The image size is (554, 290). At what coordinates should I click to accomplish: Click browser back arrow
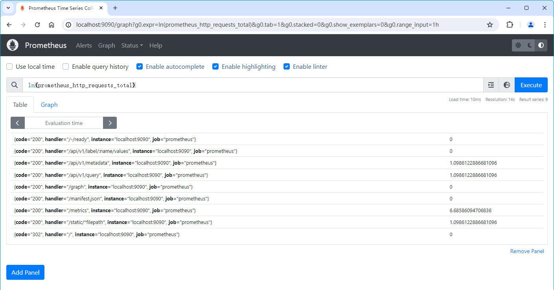(9, 25)
